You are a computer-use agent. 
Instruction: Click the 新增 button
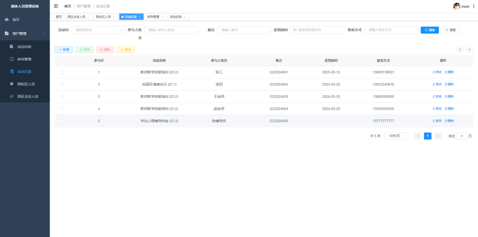[64, 49]
